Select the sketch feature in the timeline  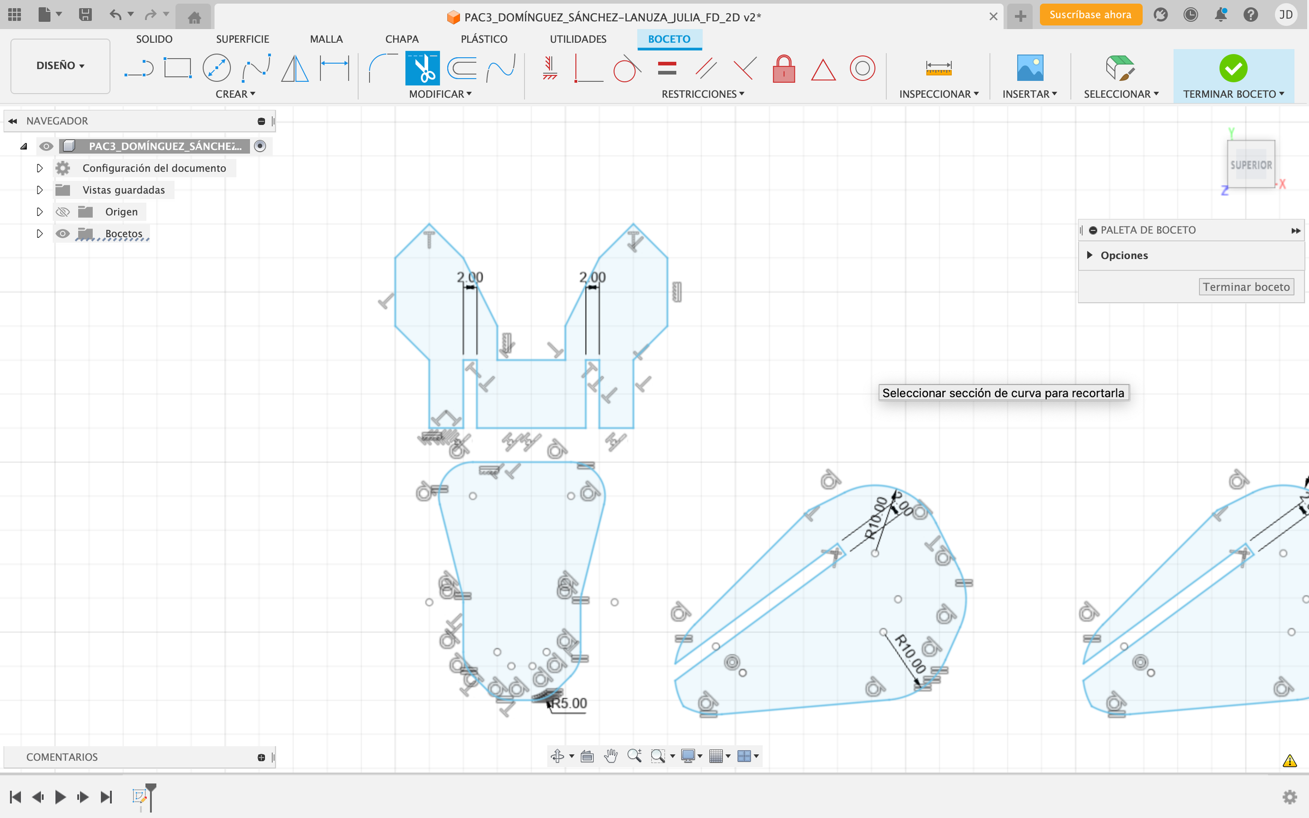click(140, 796)
